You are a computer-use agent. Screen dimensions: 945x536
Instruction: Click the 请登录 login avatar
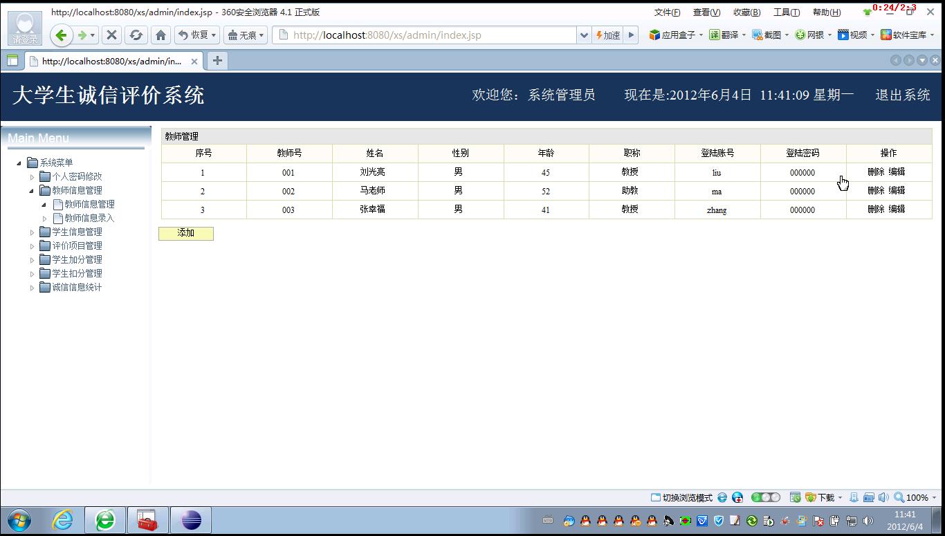[25, 28]
